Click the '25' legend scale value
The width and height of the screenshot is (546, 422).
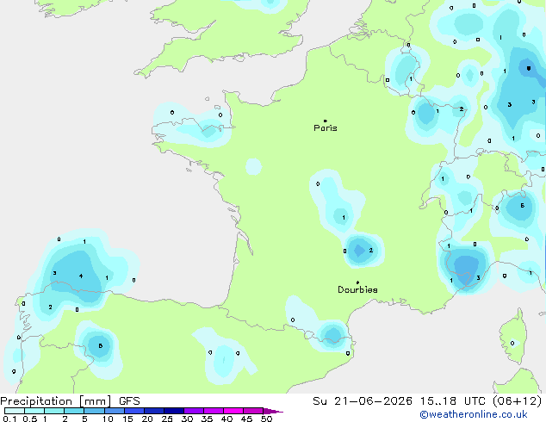[167, 419]
